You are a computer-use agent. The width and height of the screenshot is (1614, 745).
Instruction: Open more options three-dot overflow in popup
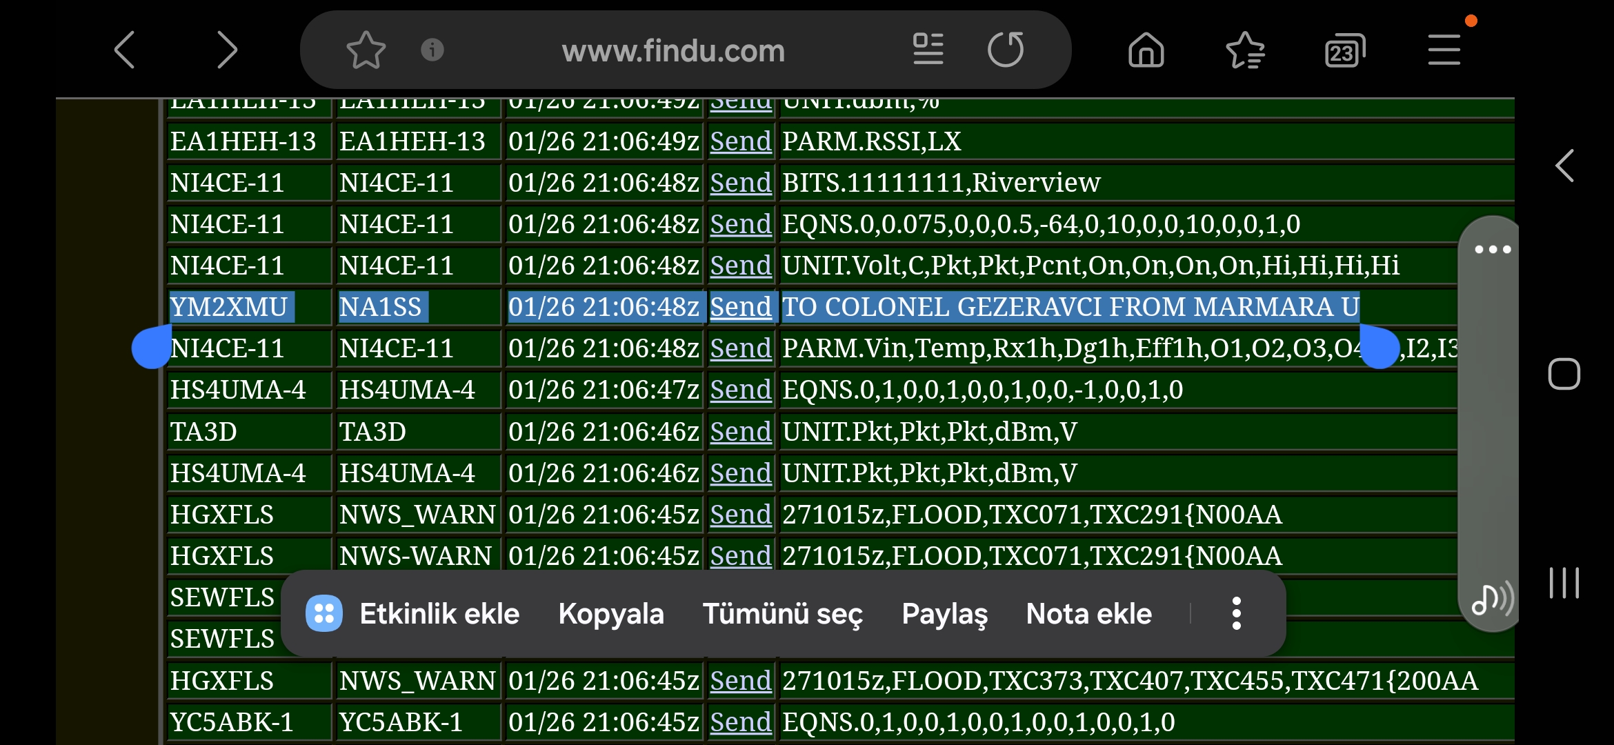1237,613
